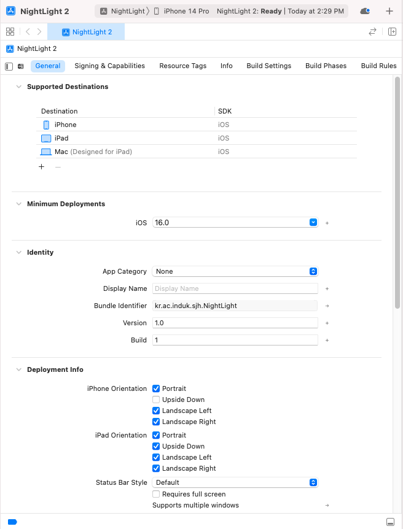
Task: Select the iPad destination row
Action: coord(196,138)
